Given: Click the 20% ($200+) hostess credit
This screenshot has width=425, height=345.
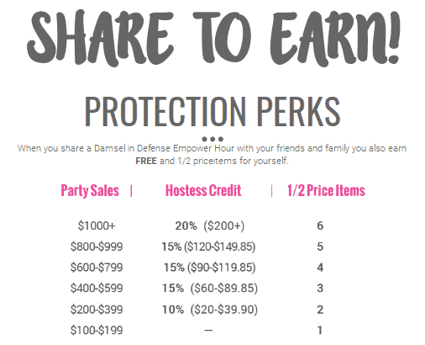Looking at the screenshot, I should click(x=210, y=226).
